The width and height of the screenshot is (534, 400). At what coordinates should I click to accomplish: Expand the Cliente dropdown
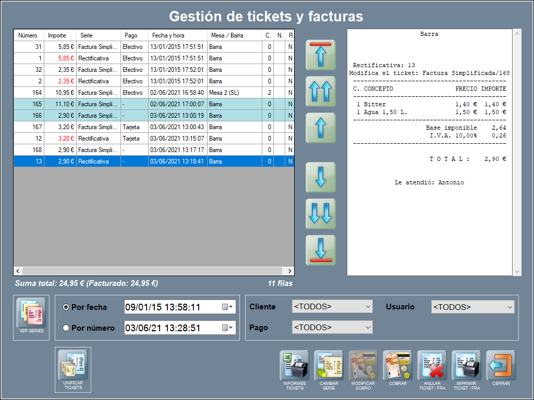click(332, 307)
